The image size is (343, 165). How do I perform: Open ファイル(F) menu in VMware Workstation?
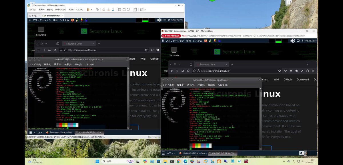tap(32, 9)
